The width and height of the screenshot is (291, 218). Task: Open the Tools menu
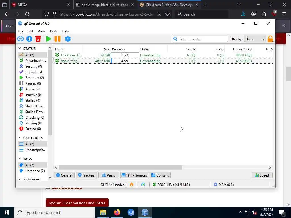pos(53,31)
